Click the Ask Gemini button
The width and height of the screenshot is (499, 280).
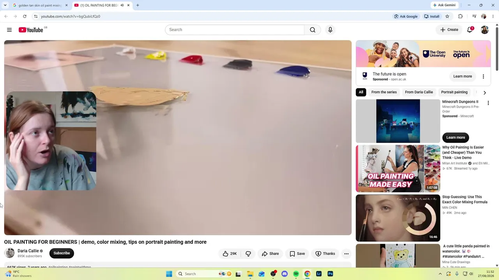click(444, 5)
